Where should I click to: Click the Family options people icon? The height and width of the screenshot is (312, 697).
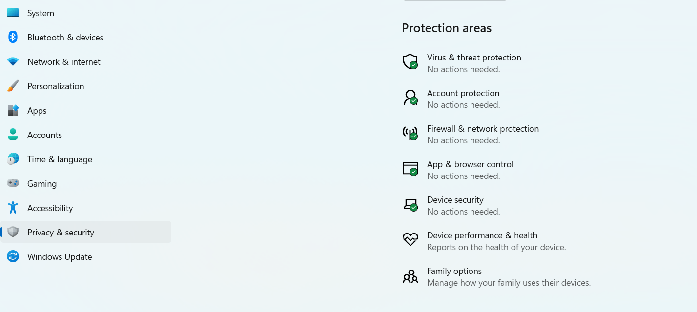(410, 276)
